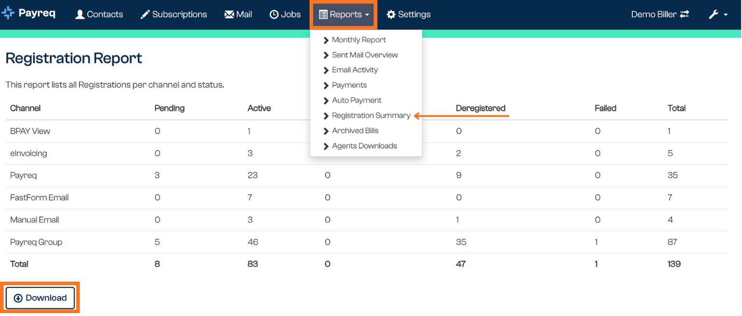Click the Mail envelope icon
The height and width of the screenshot is (316, 742).
tap(229, 14)
